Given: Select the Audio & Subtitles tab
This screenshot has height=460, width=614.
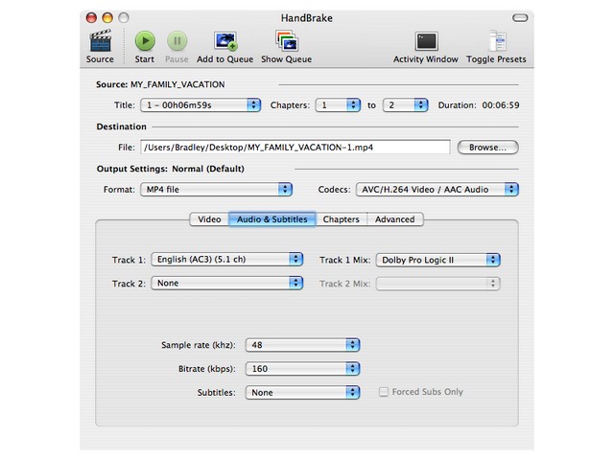Looking at the screenshot, I should tap(272, 219).
